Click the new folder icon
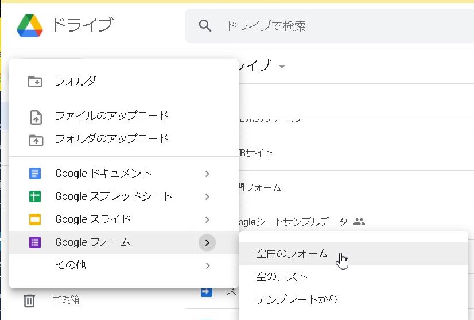Screen dimensions: 474x320 pyautogui.click(x=35, y=82)
